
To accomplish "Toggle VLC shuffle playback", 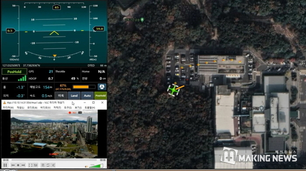I will pyautogui.click(x=53, y=165).
